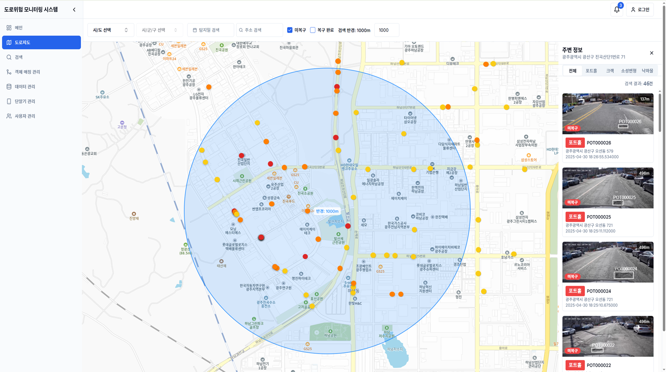Click the 포트홀 tag on POT000026 card
666x372 pixels.
click(575, 143)
